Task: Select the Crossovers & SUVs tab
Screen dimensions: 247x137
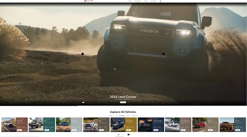Action: coord(122,115)
